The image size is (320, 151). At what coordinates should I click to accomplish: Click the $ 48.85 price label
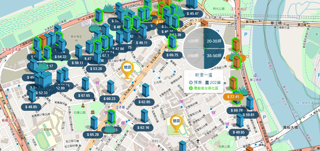(x=31, y=107)
